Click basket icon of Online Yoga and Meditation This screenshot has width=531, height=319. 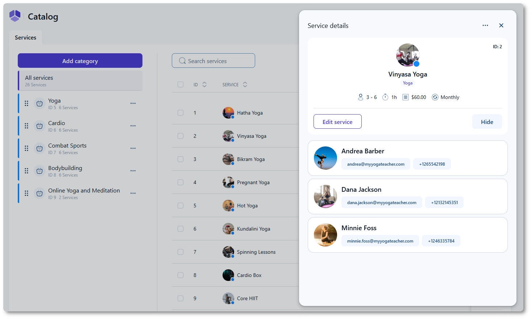pos(40,194)
